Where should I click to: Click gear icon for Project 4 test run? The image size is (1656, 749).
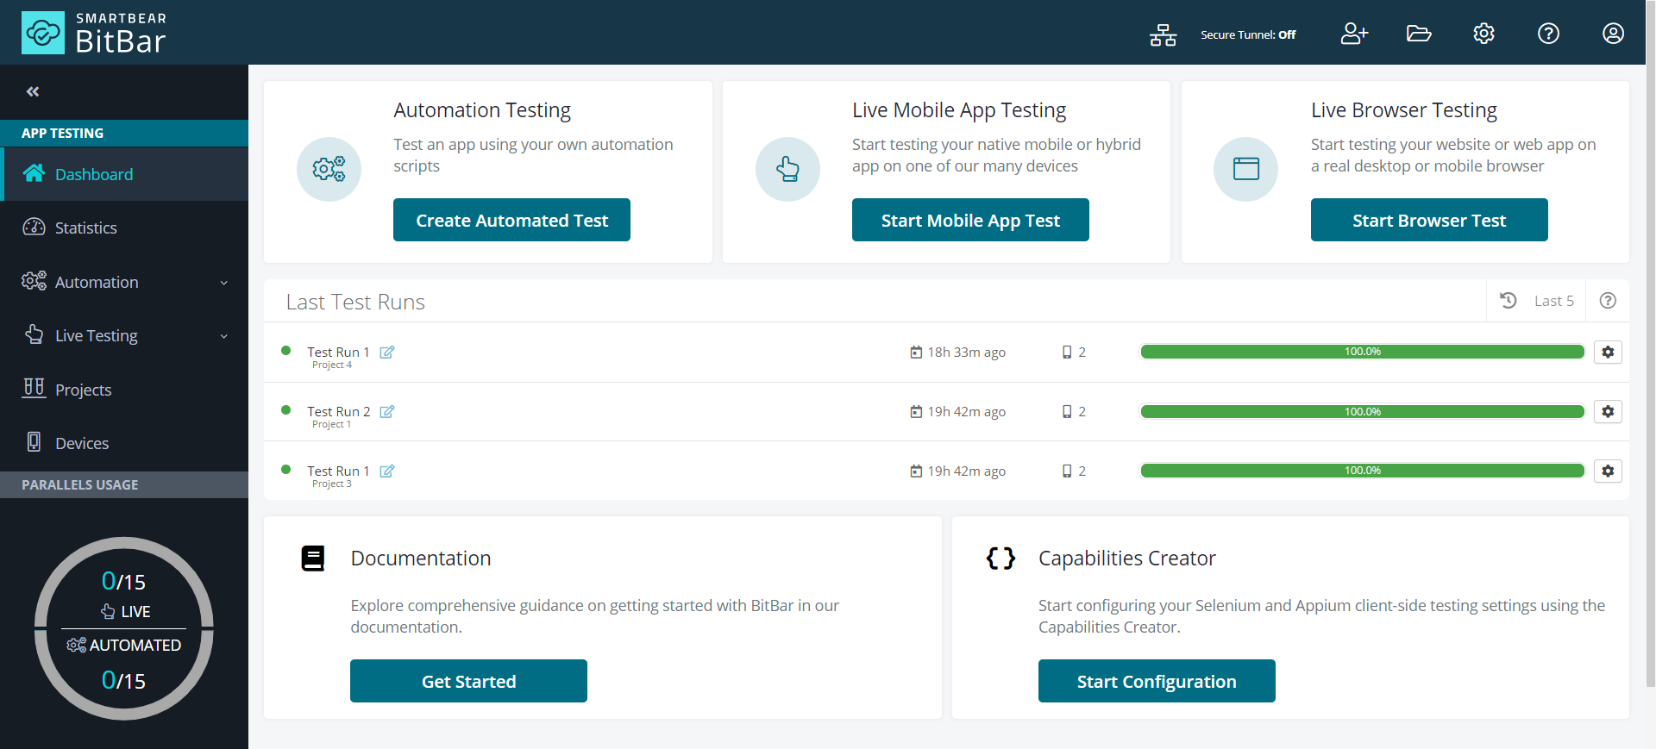tap(1608, 352)
